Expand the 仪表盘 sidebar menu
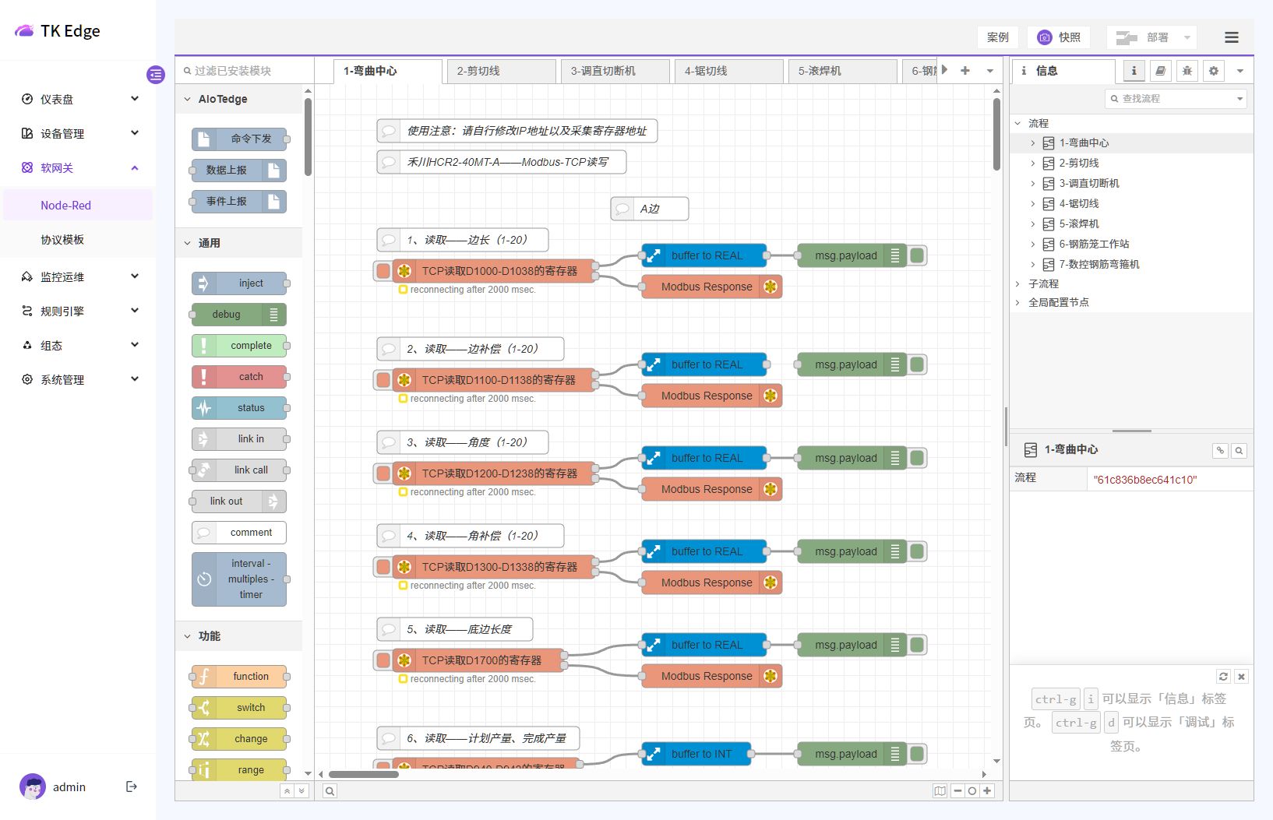 [78, 99]
